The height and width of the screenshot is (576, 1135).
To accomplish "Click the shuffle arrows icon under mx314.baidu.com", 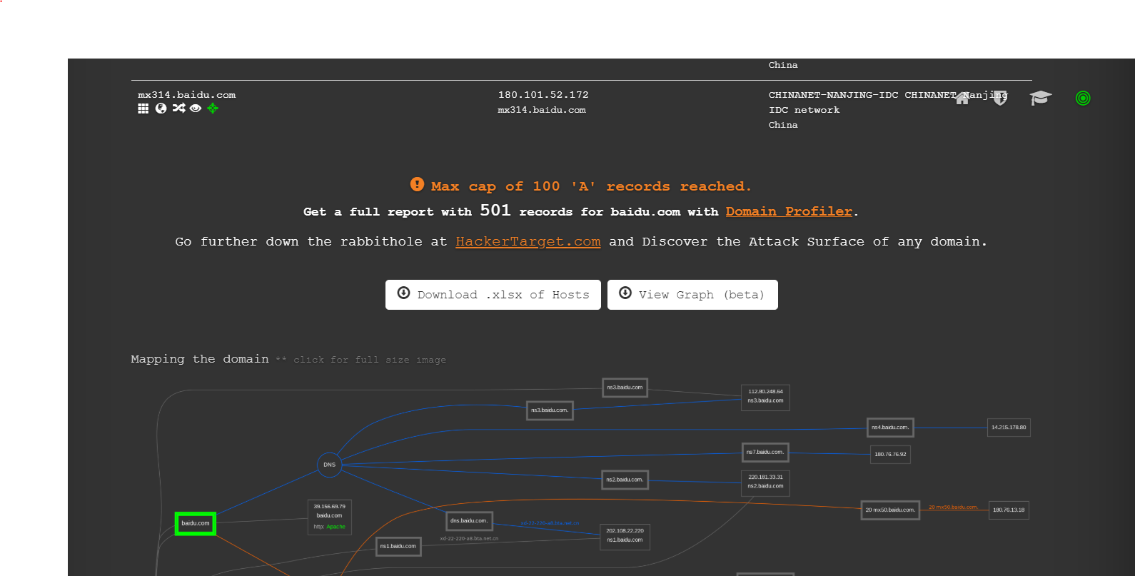I will tap(178, 108).
